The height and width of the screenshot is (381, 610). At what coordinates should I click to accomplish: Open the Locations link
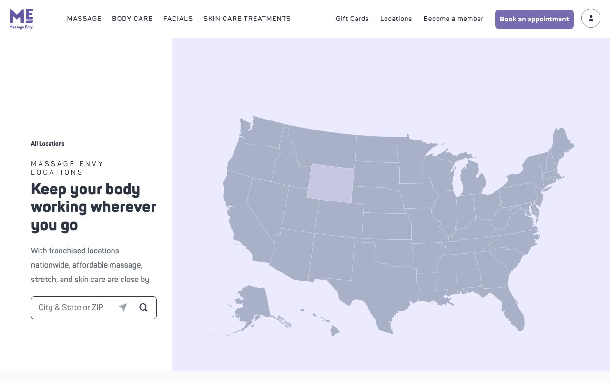click(396, 19)
